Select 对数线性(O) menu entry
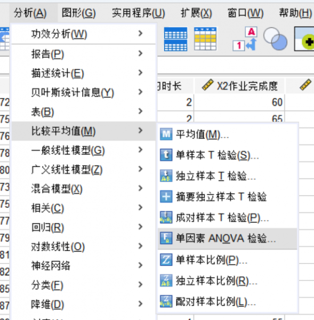Screen dimensions: 314x320 84,246
